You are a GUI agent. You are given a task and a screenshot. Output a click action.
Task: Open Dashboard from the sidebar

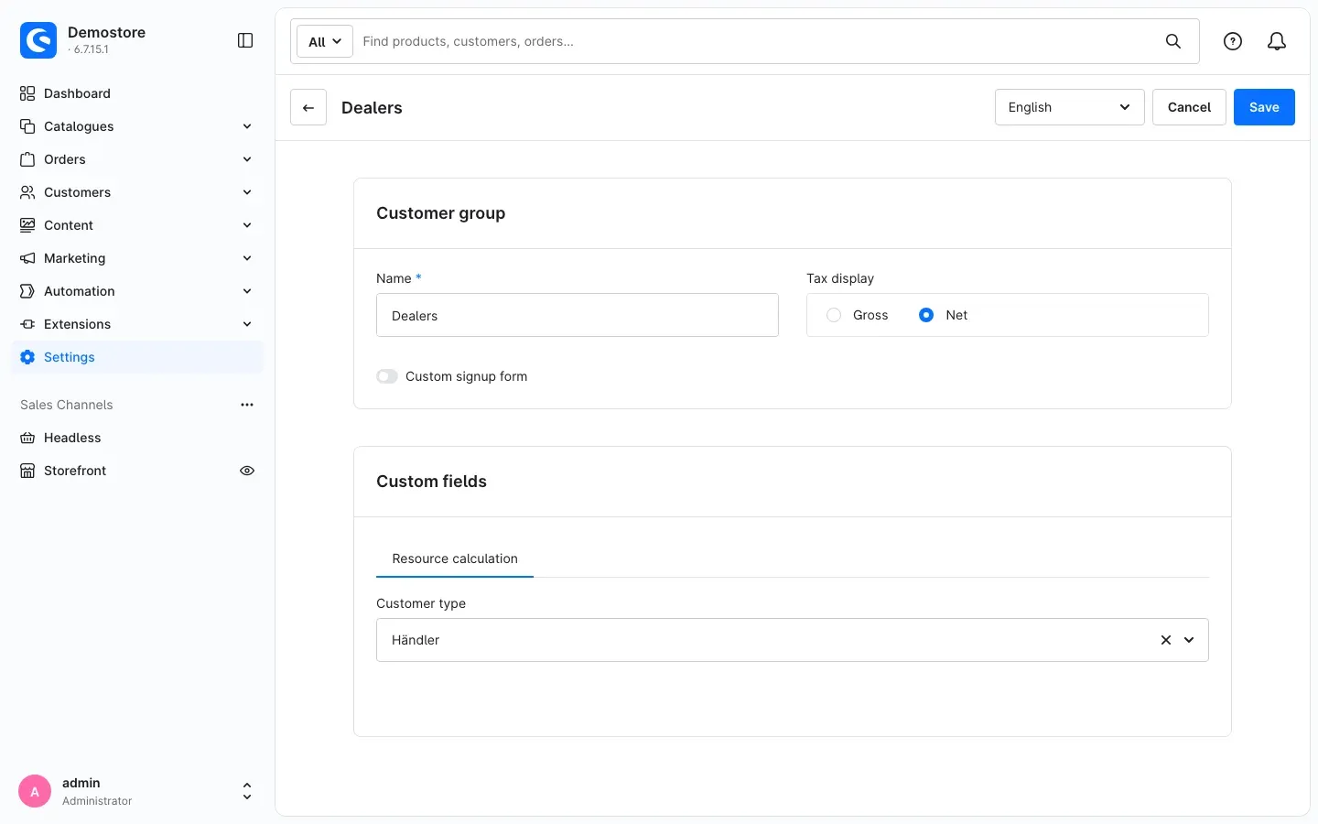tap(137, 93)
